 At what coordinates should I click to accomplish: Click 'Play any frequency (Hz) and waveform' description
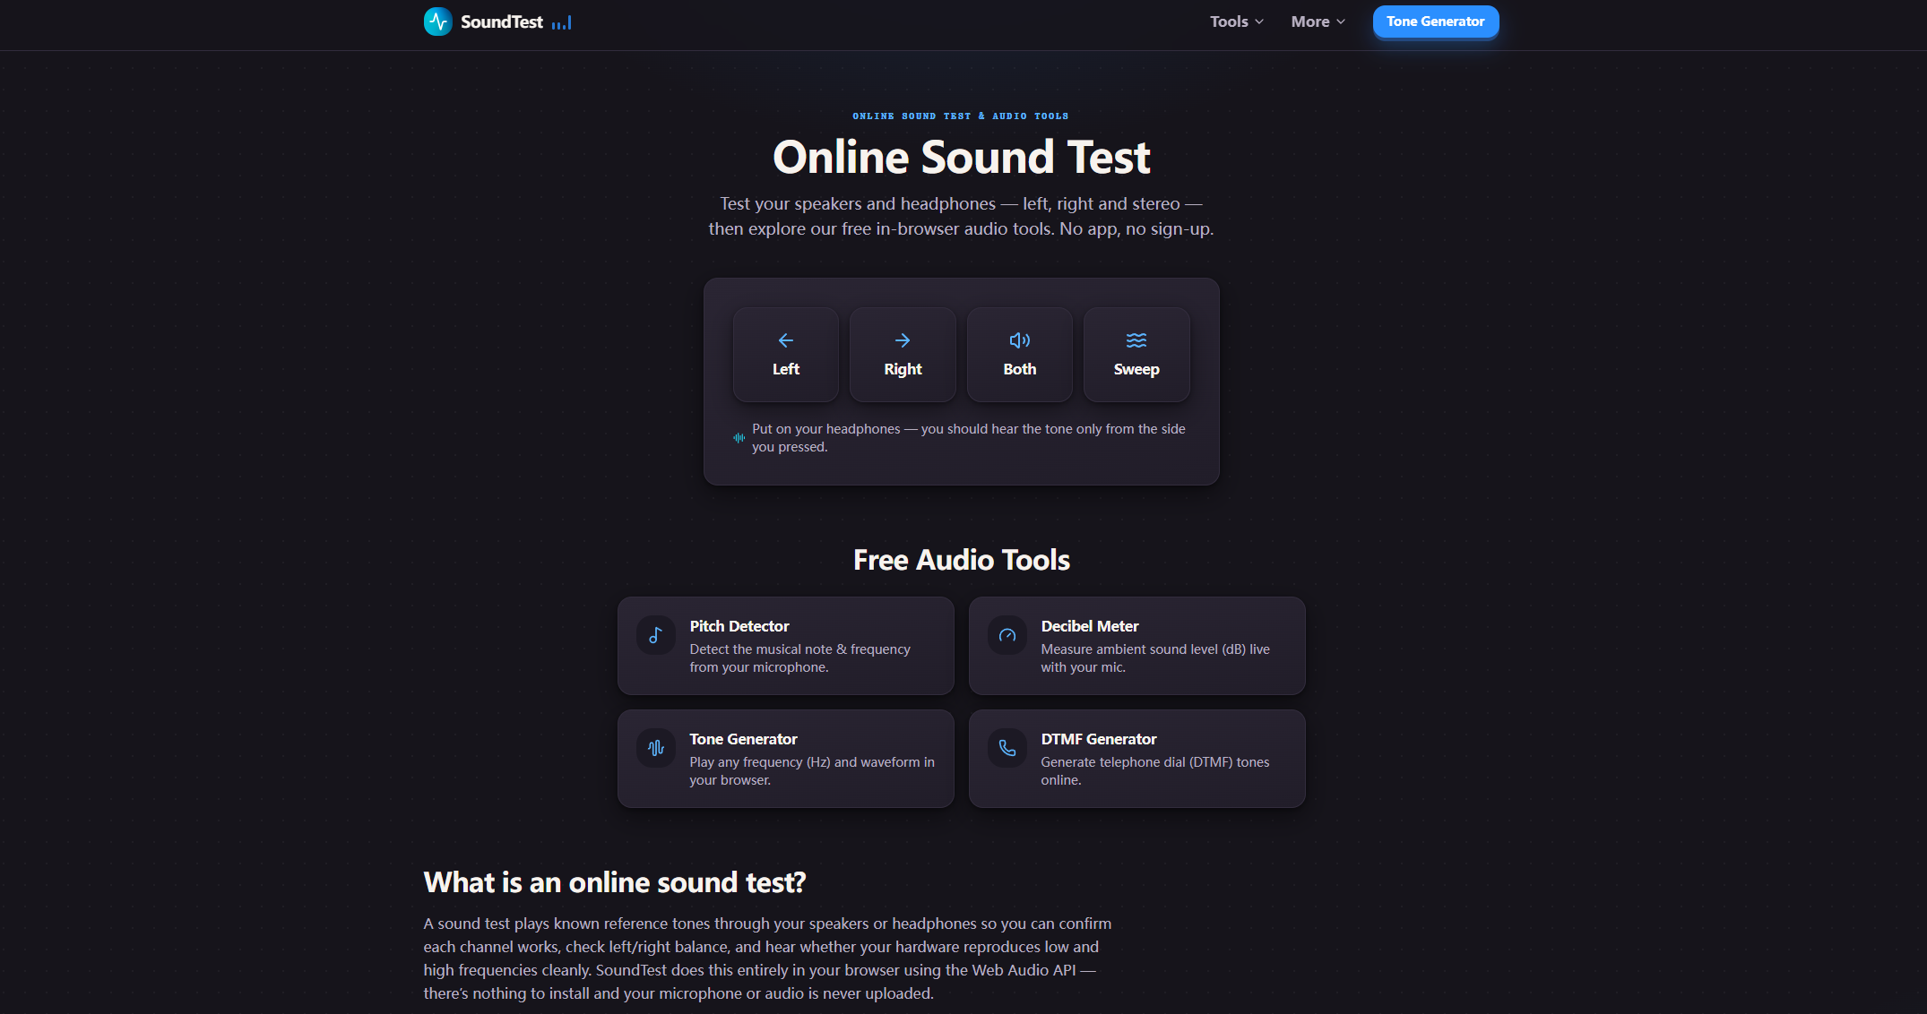812,771
